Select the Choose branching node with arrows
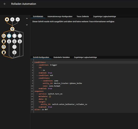 point(12,29)
